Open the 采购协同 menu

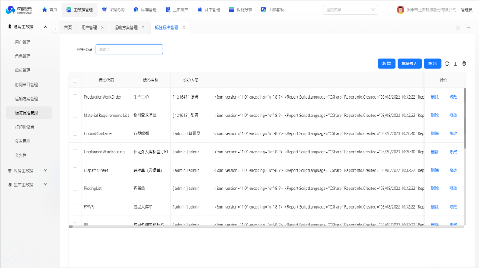coord(113,10)
